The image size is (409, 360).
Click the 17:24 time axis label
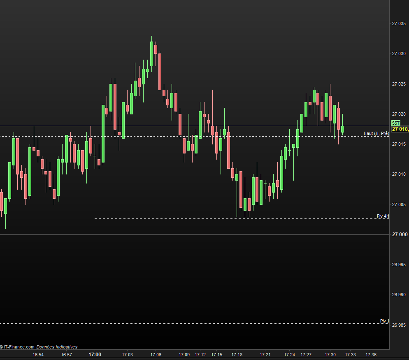tap(290, 355)
